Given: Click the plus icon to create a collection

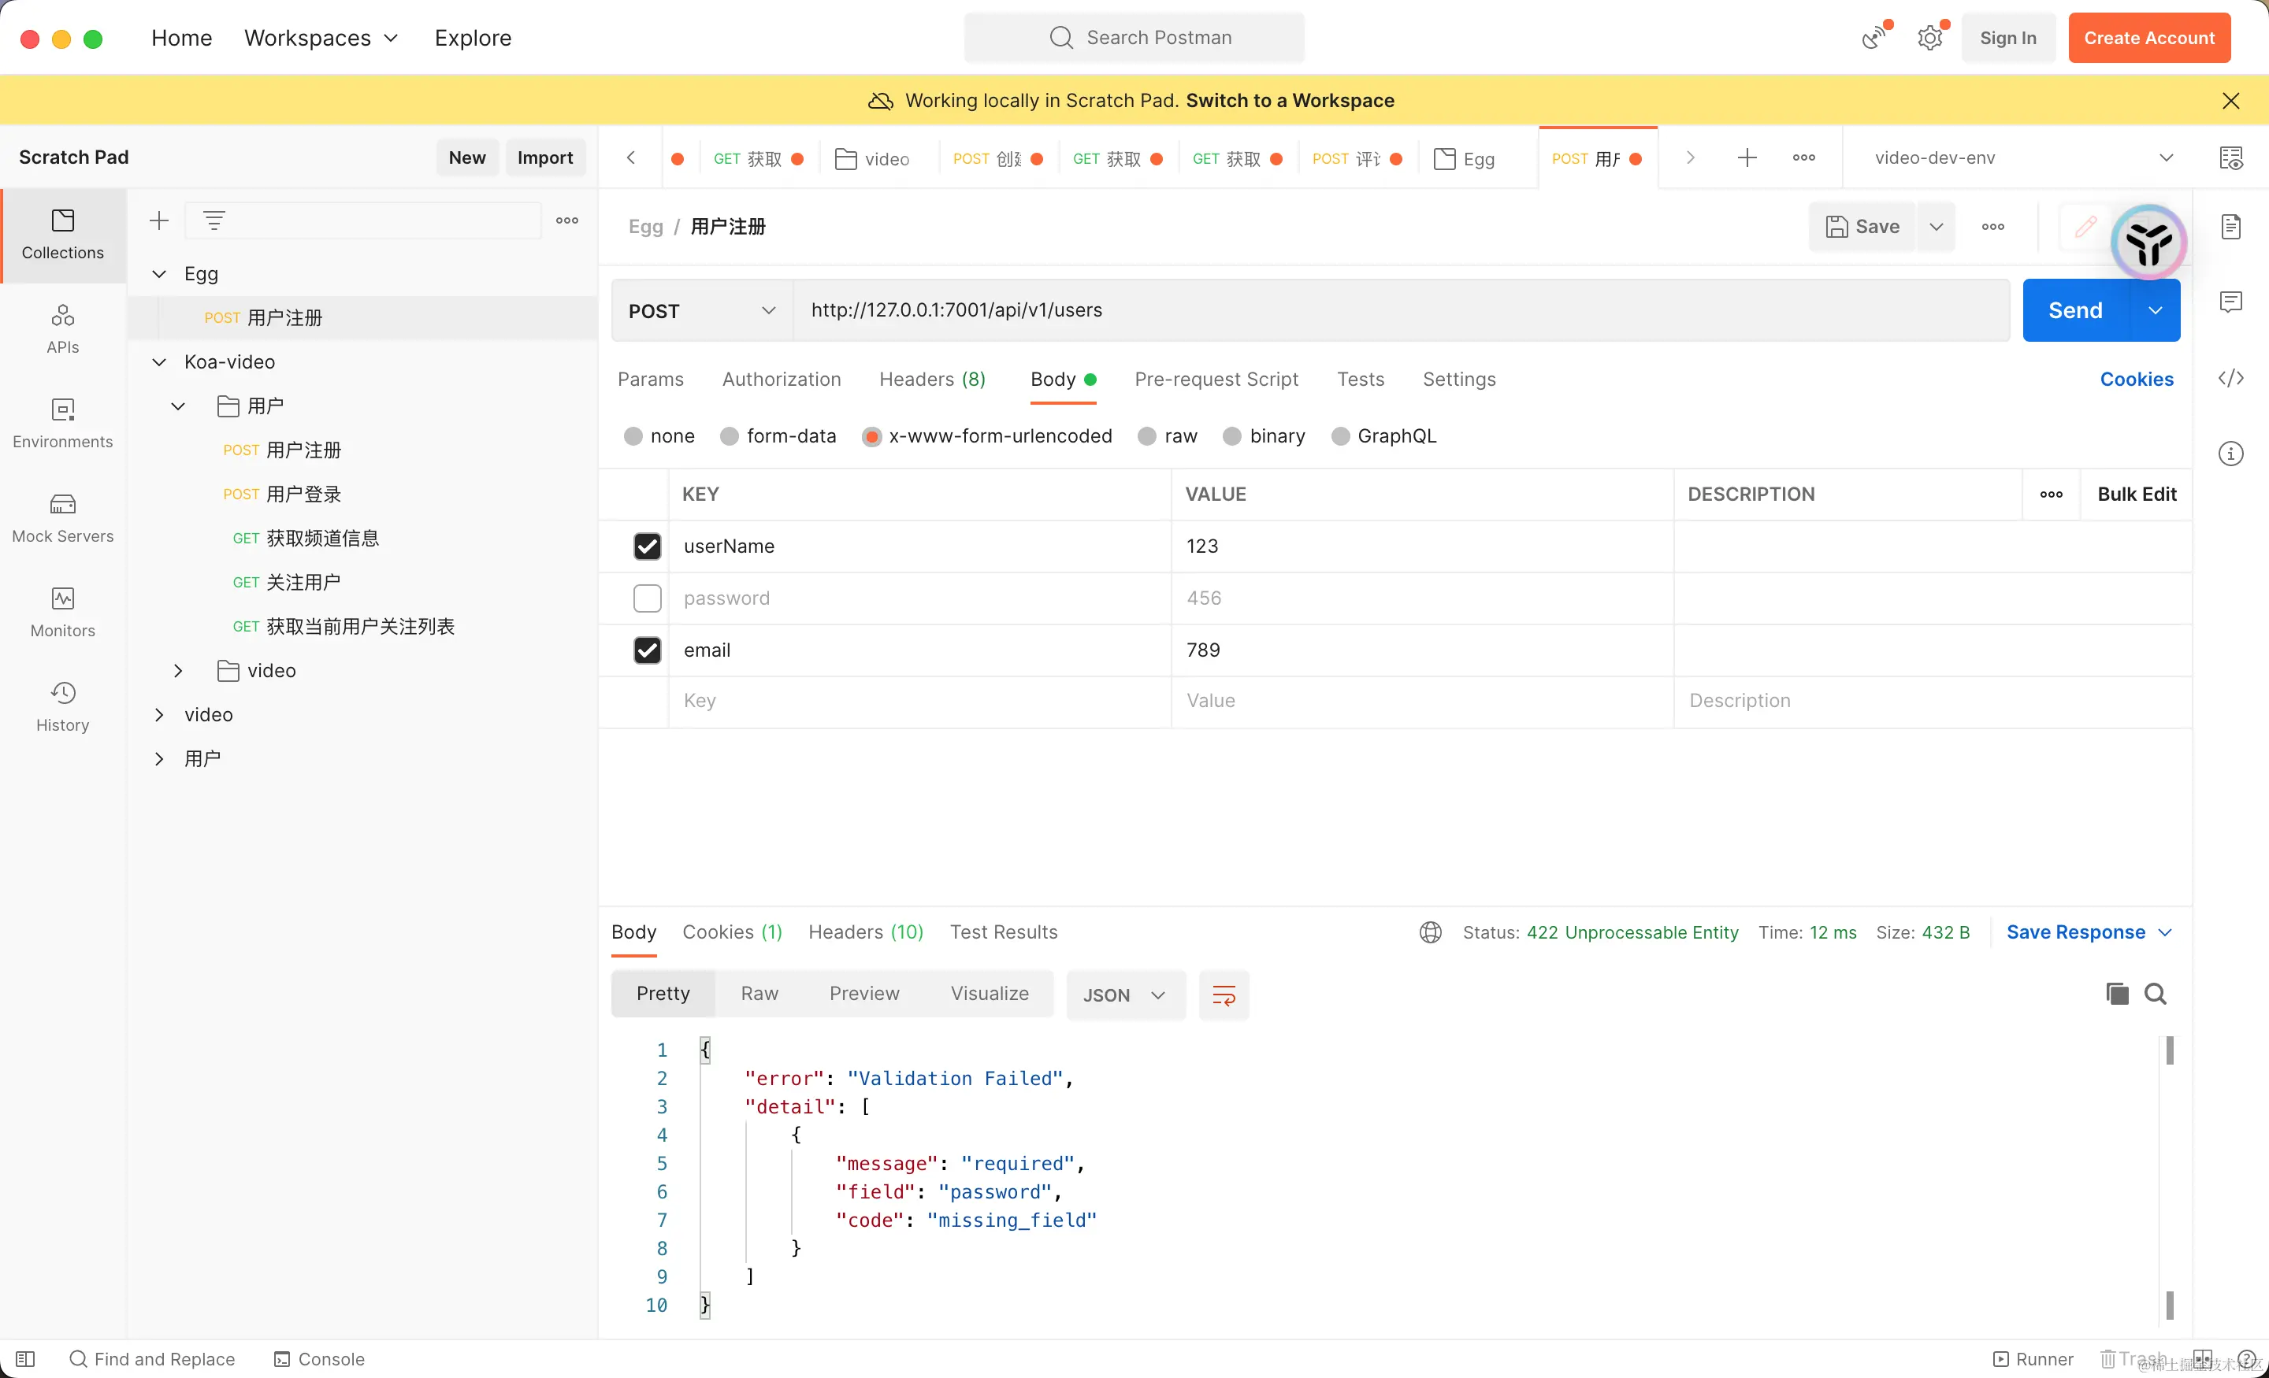Looking at the screenshot, I should pyautogui.click(x=159, y=221).
